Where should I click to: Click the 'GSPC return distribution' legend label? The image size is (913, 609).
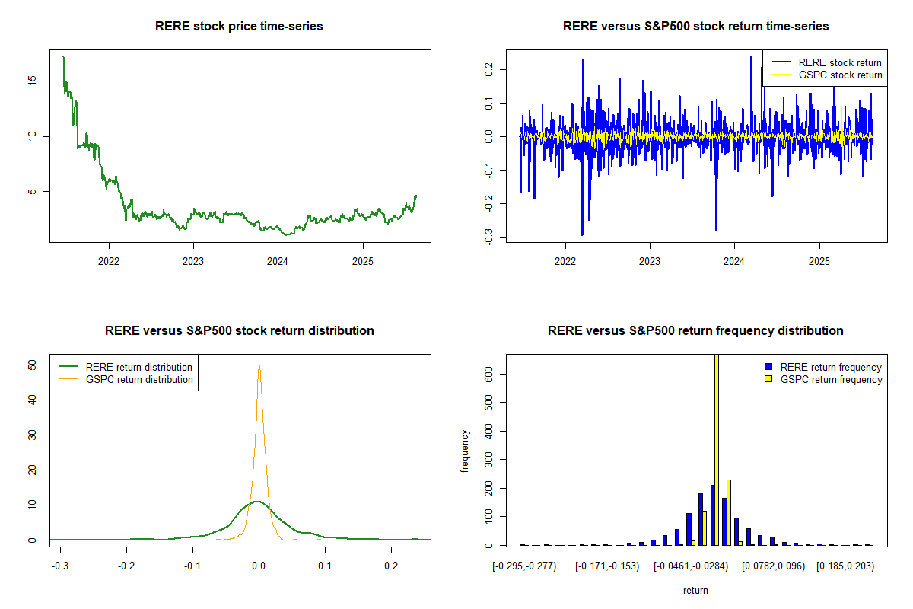pyautogui.click(x=139, y=379)
